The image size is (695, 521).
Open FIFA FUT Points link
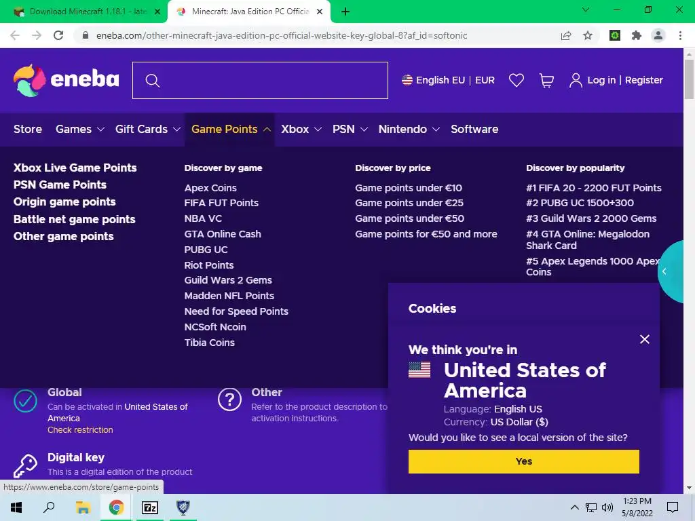pyautogui.click(x=221, y=203)
